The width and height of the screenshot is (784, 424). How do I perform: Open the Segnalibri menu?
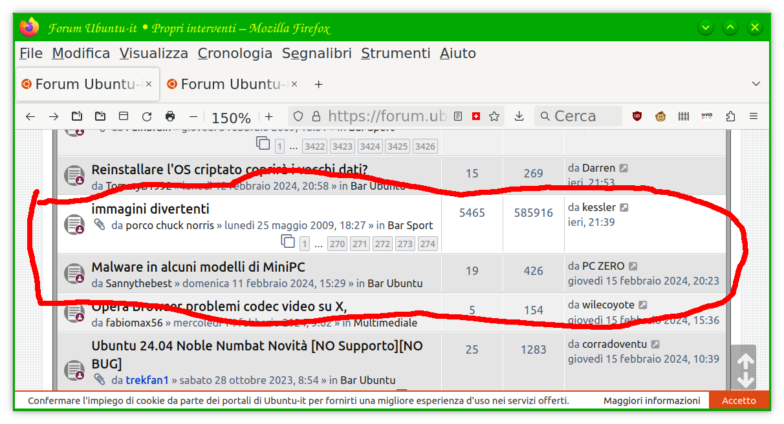click(x=317, y=54)
